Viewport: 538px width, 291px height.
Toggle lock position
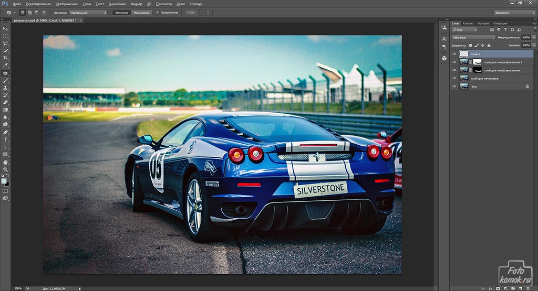[x=483, y=45]
